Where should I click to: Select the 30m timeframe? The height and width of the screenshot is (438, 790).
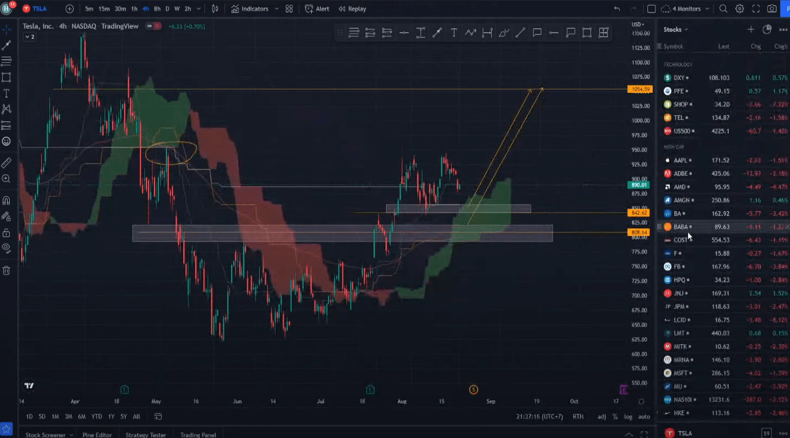pyautogui.click(x=120, y=9)
